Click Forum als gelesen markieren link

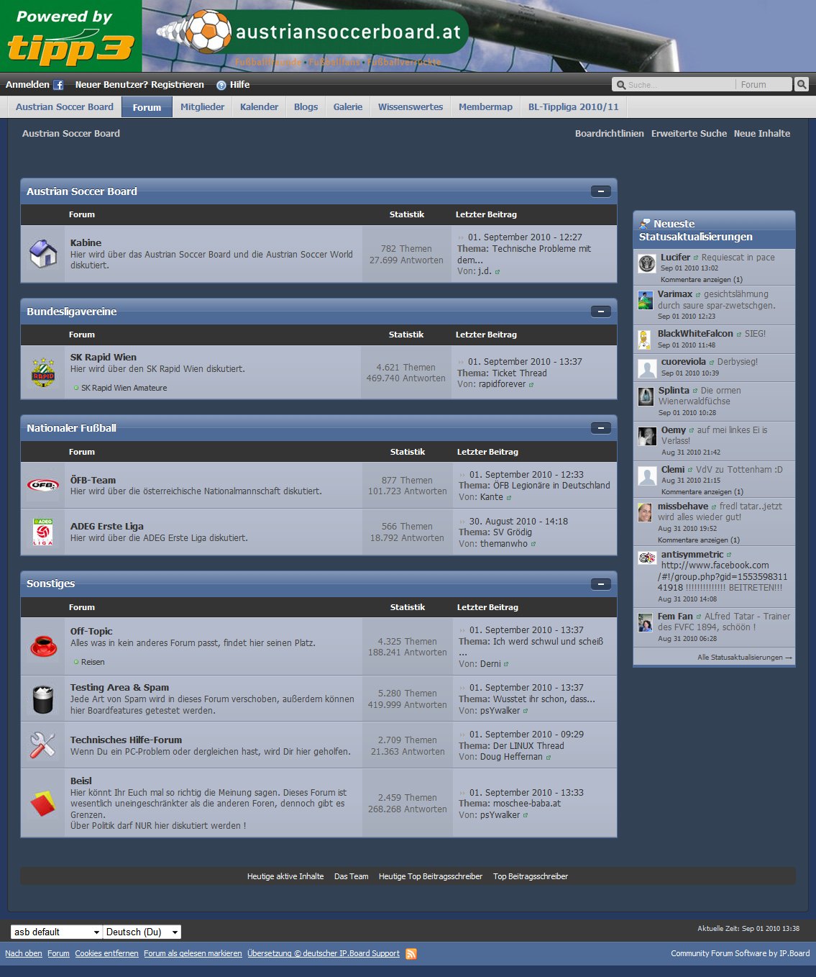pos(193,954)
